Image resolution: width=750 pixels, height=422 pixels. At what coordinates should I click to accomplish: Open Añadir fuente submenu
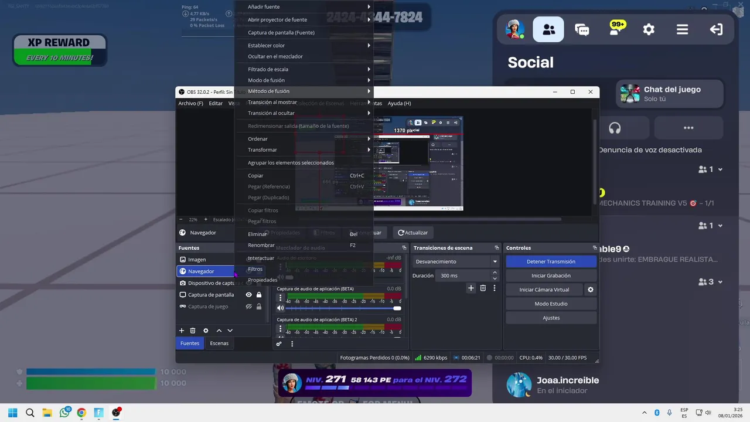coord(304,7)
